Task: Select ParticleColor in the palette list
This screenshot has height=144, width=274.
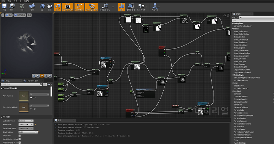Action: click(239, 110)
